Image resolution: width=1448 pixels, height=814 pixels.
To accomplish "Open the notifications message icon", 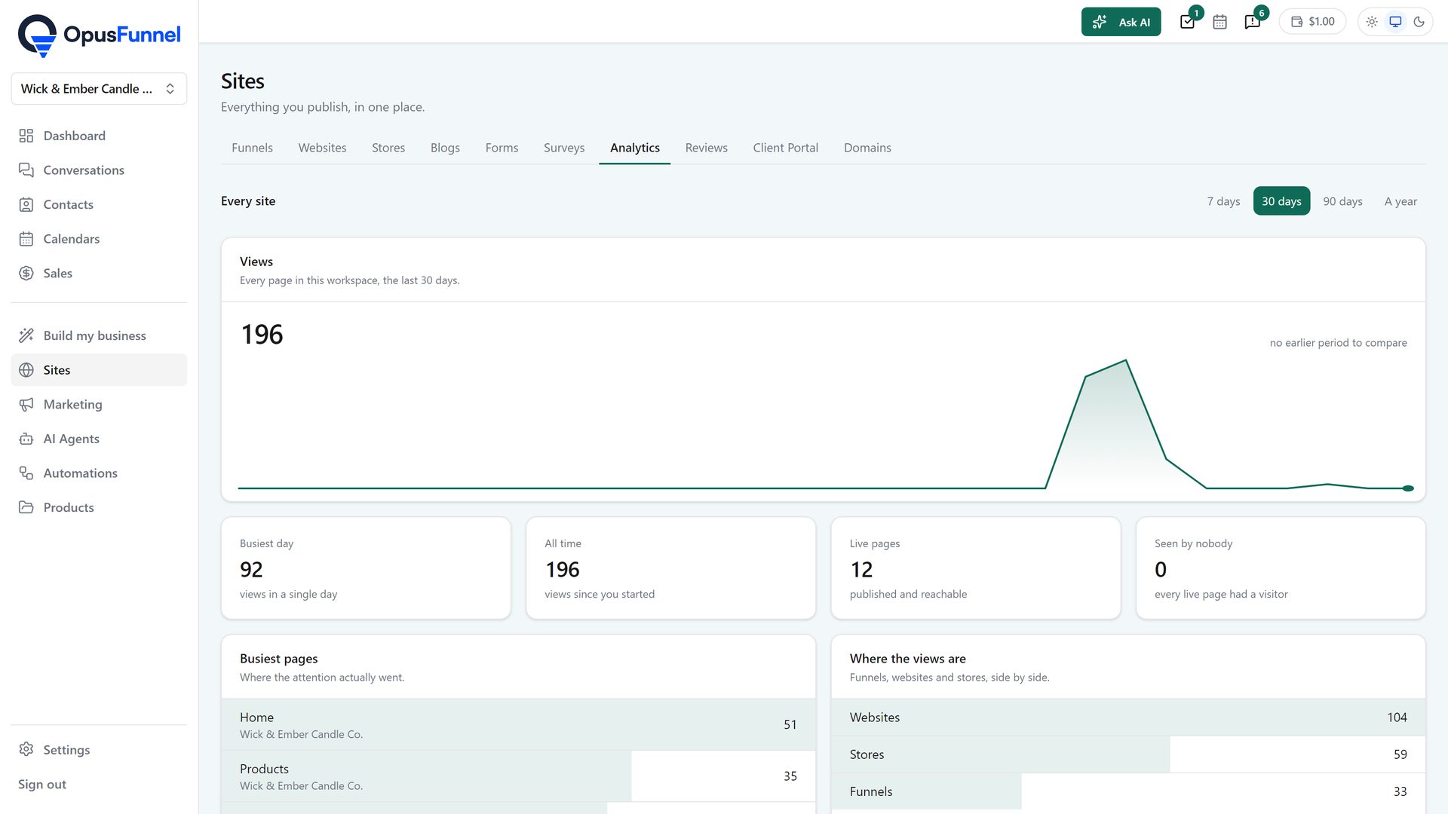I will click(x=1253, y=22).
